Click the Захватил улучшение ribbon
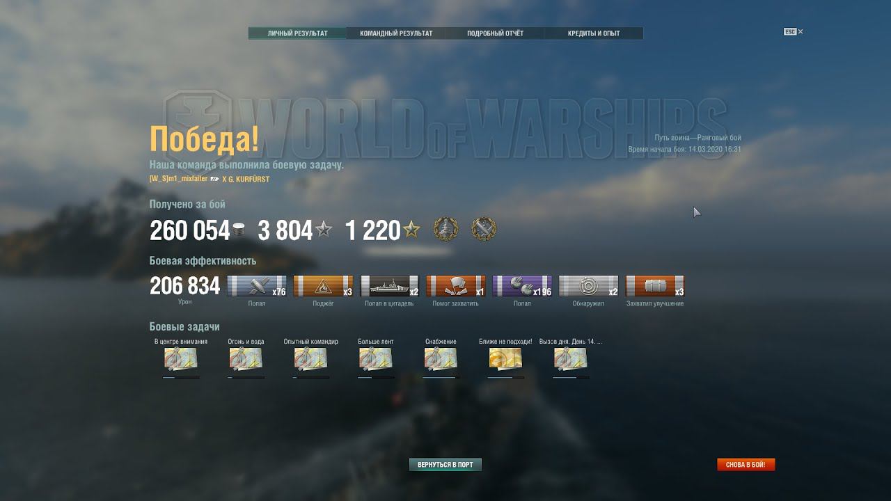Screen dimensions: 891x501 (x=655, y=287)
